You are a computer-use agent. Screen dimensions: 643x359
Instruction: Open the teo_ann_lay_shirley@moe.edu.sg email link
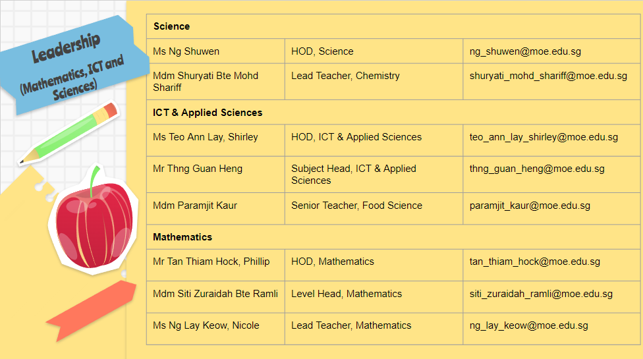pos(544,137)
